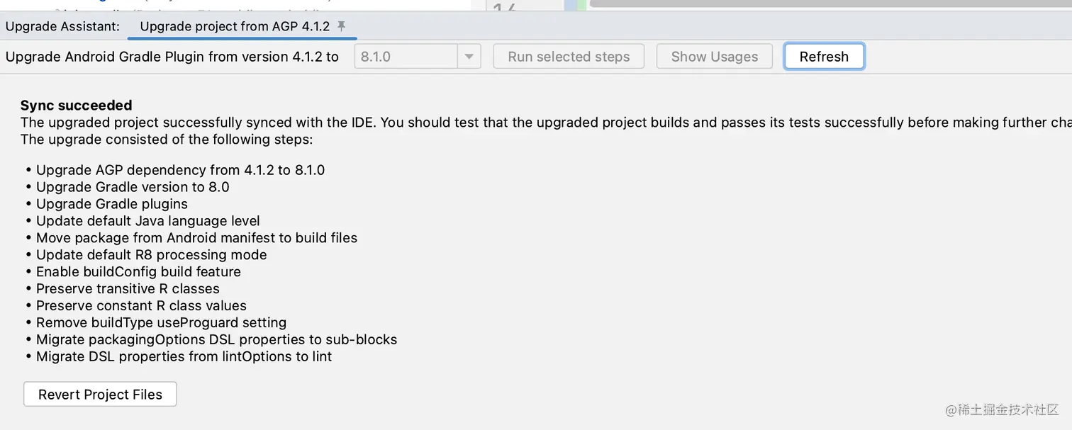
Task: Click the 'Run selected steps' button
Action: (569, 57)
